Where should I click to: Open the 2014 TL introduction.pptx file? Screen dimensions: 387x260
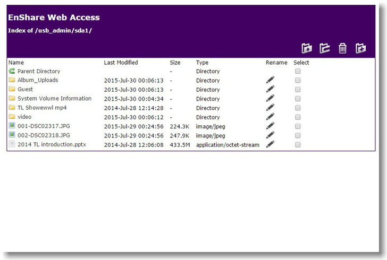coord(52,144)
